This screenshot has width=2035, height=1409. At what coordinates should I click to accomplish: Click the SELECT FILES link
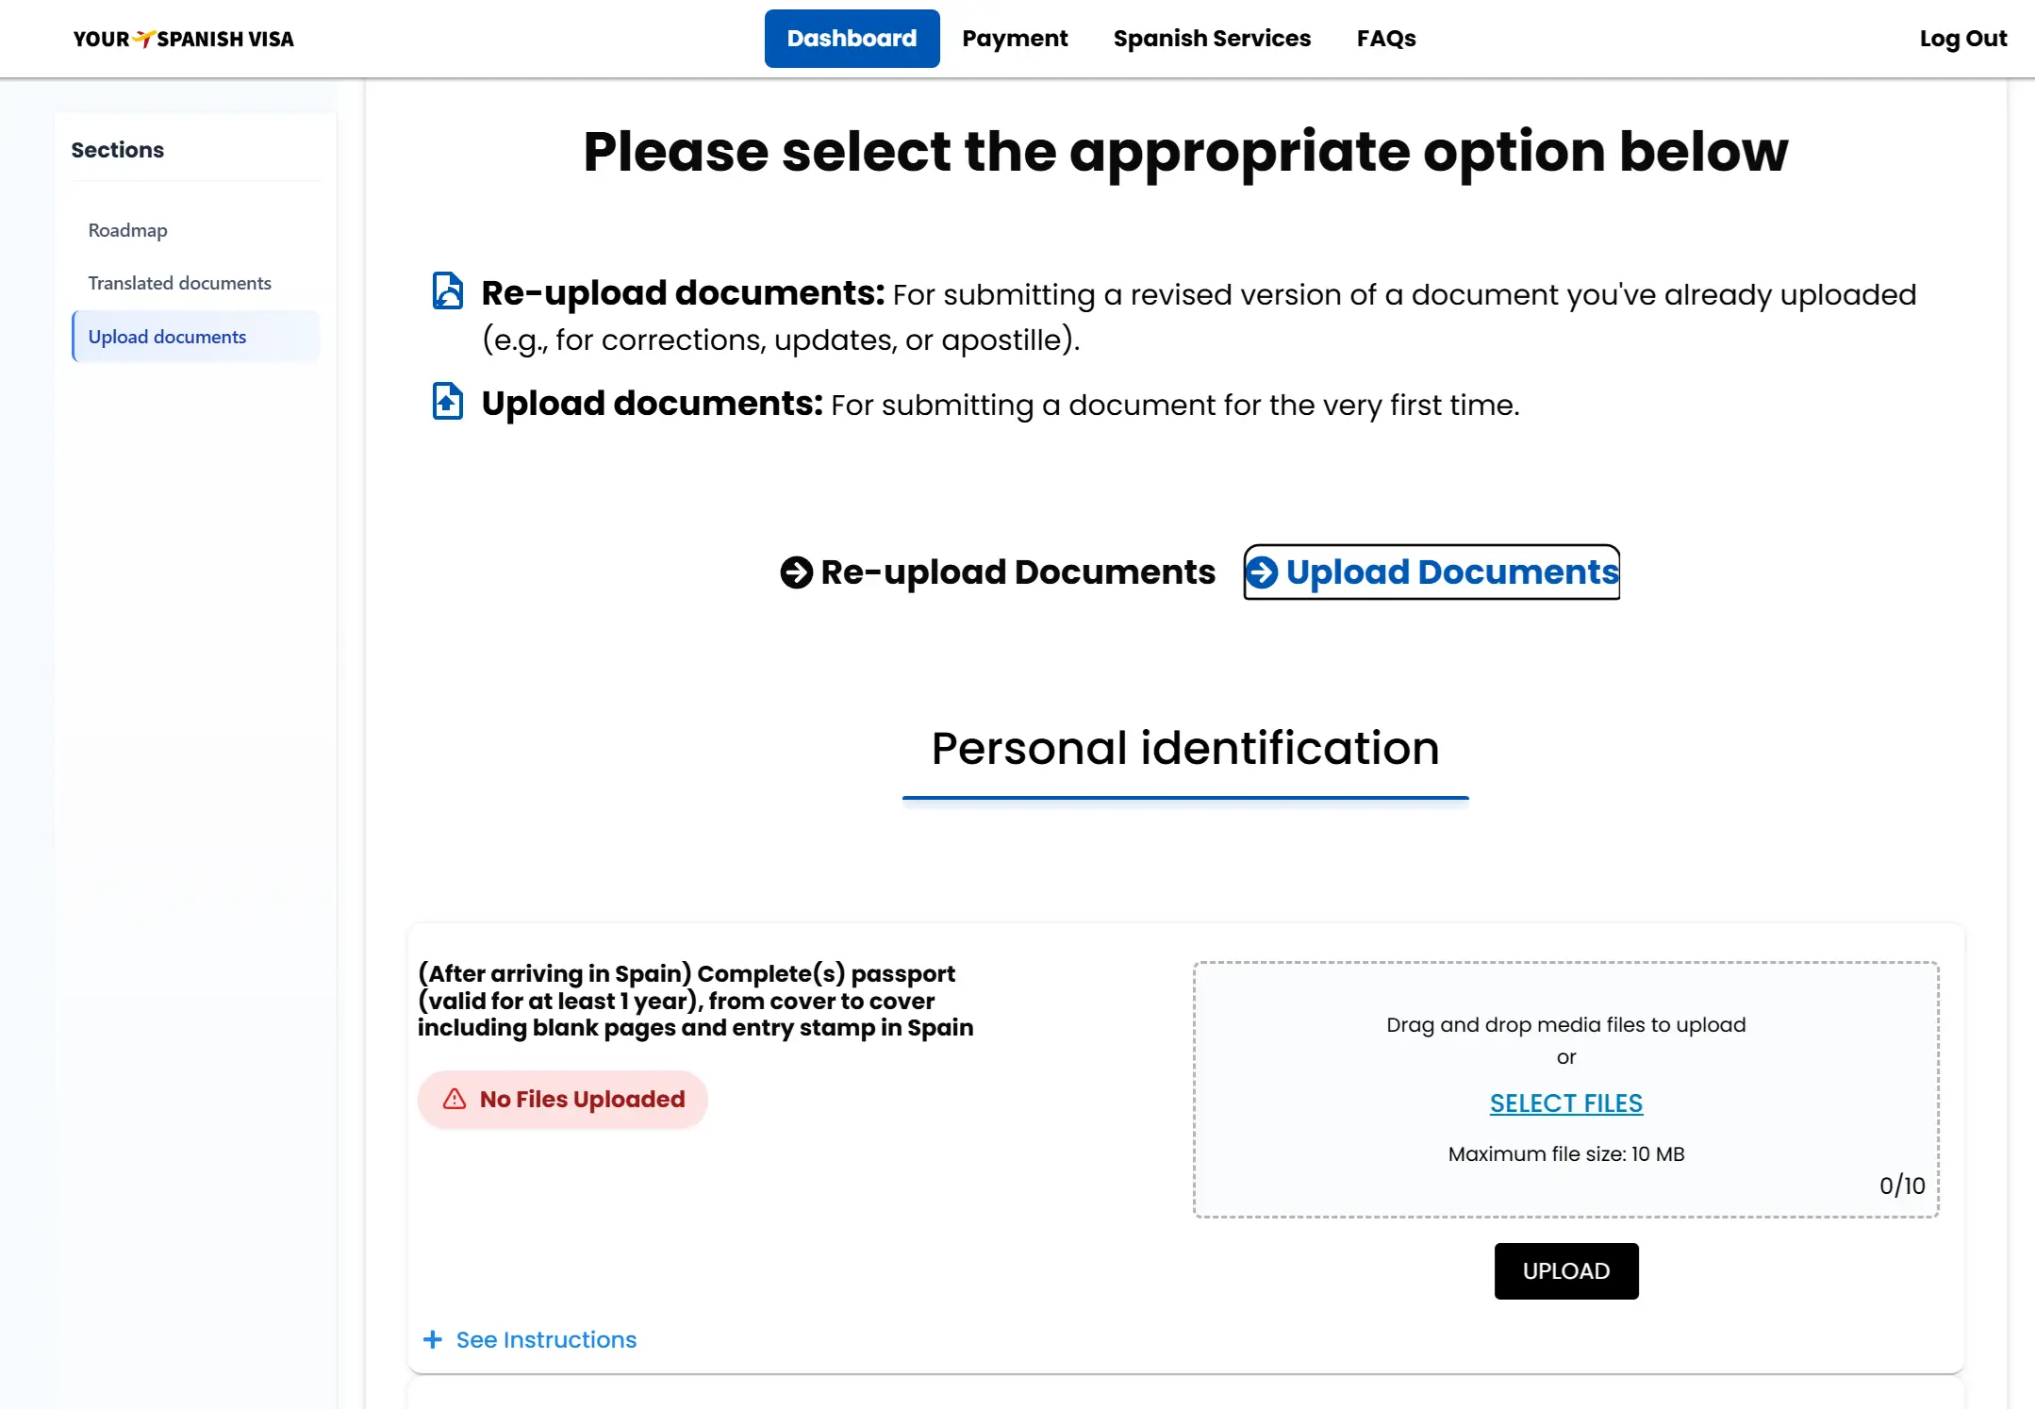[1566, 1102]
